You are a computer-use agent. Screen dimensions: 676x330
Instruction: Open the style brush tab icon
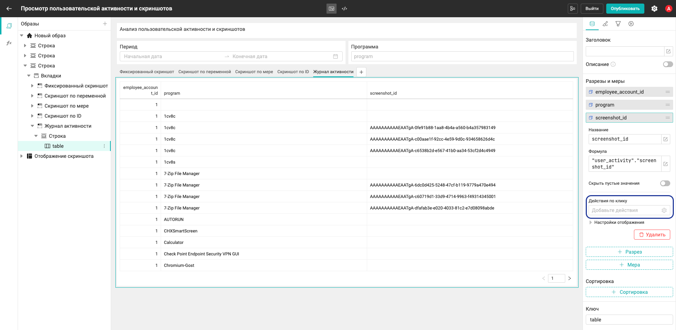tap(605, 24)
